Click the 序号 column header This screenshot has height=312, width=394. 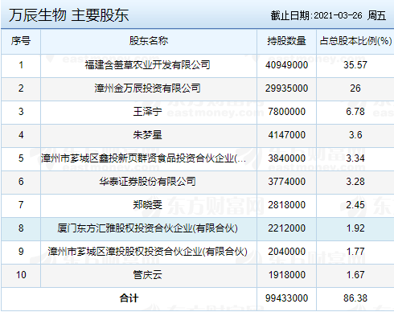pyautogui.click(x=21, y=41)
